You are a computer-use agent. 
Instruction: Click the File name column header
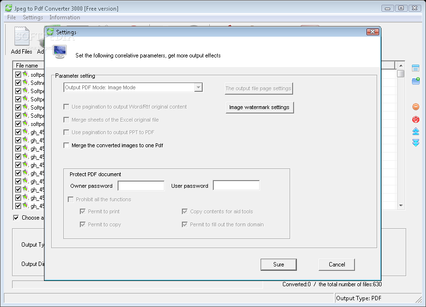point(29,66)
